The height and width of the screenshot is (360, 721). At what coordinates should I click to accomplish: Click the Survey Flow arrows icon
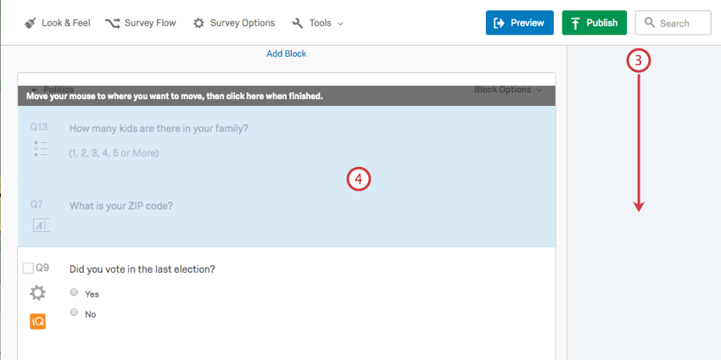[x=112, y=23]
